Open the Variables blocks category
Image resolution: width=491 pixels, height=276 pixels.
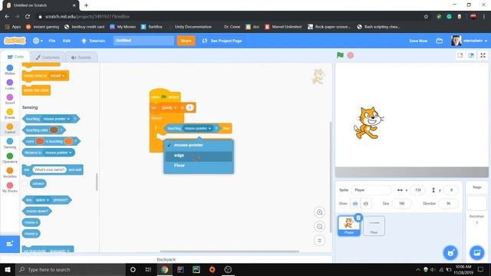click(10, 172)
